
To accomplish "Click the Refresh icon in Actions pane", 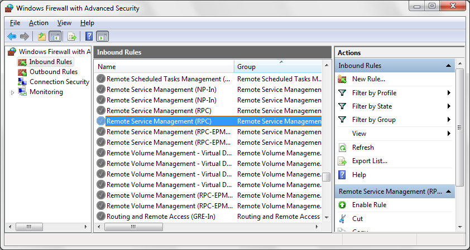I will tap(342, 148).
